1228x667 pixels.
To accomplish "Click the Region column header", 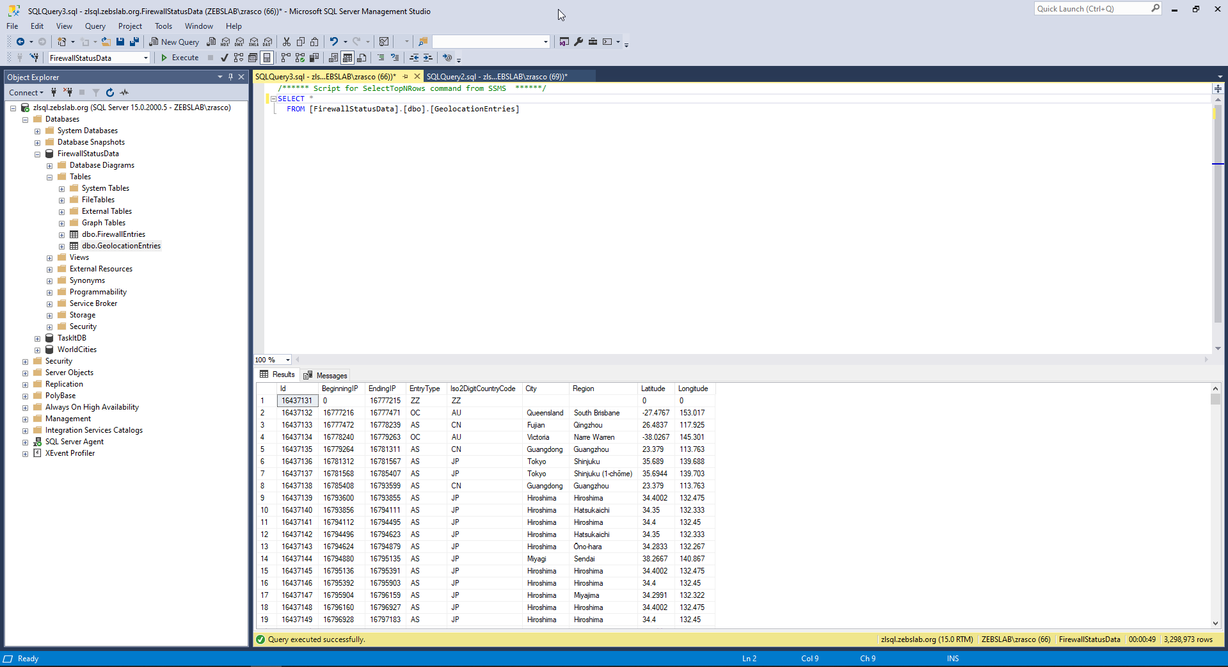I will point(603,389).
